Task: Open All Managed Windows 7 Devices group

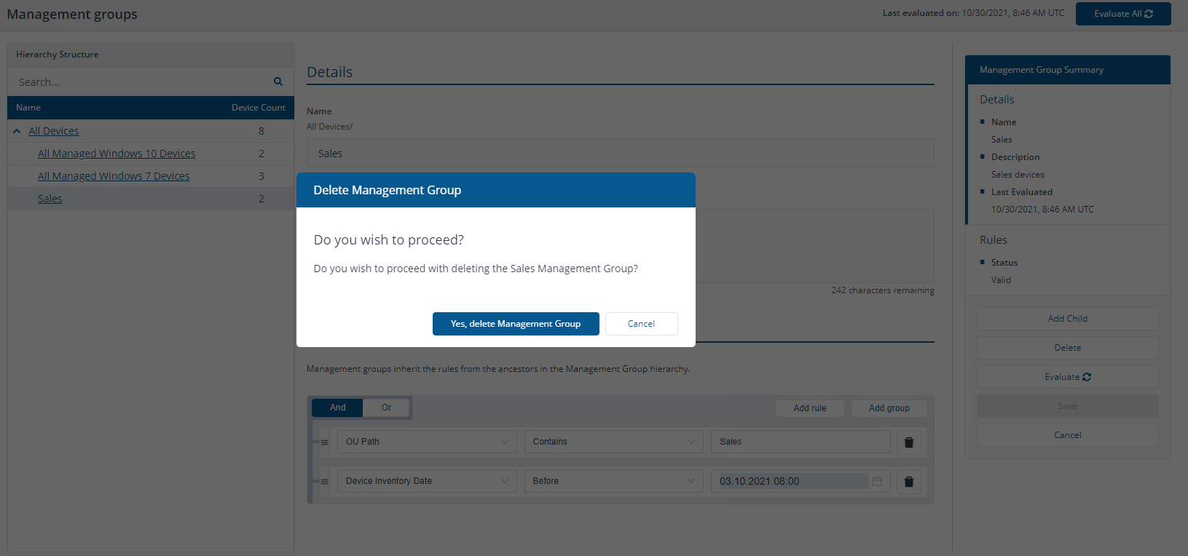Action: pos(114,176)
